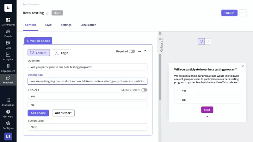Image resolution: width=253 pixels, height=142 pixels.
Task: Click the Question text field
Action: coord(88,67)
